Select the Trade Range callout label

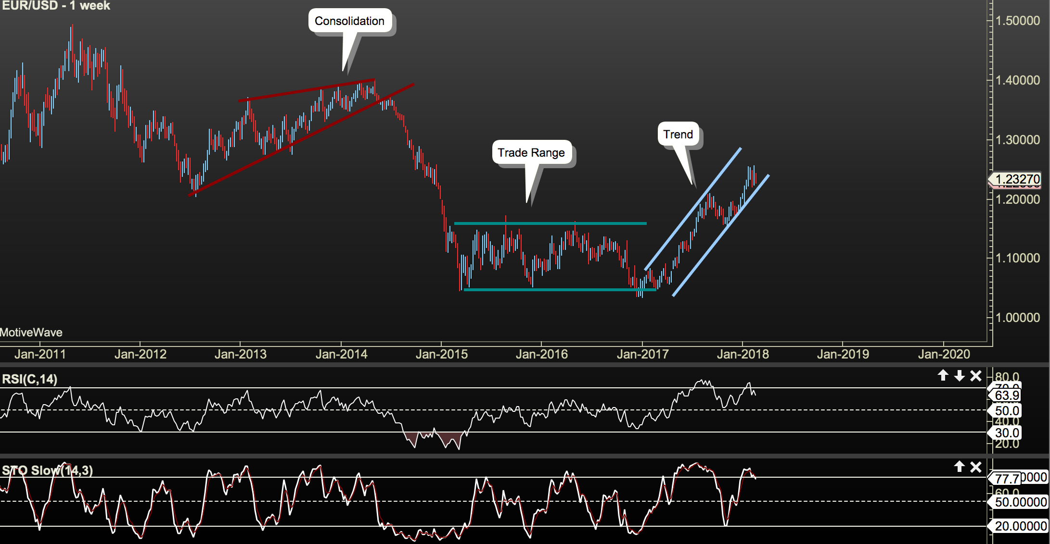531,152
